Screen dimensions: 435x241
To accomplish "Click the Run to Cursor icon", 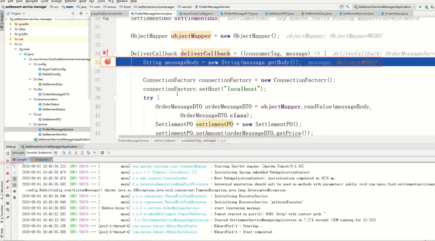I will click(95, 153).
